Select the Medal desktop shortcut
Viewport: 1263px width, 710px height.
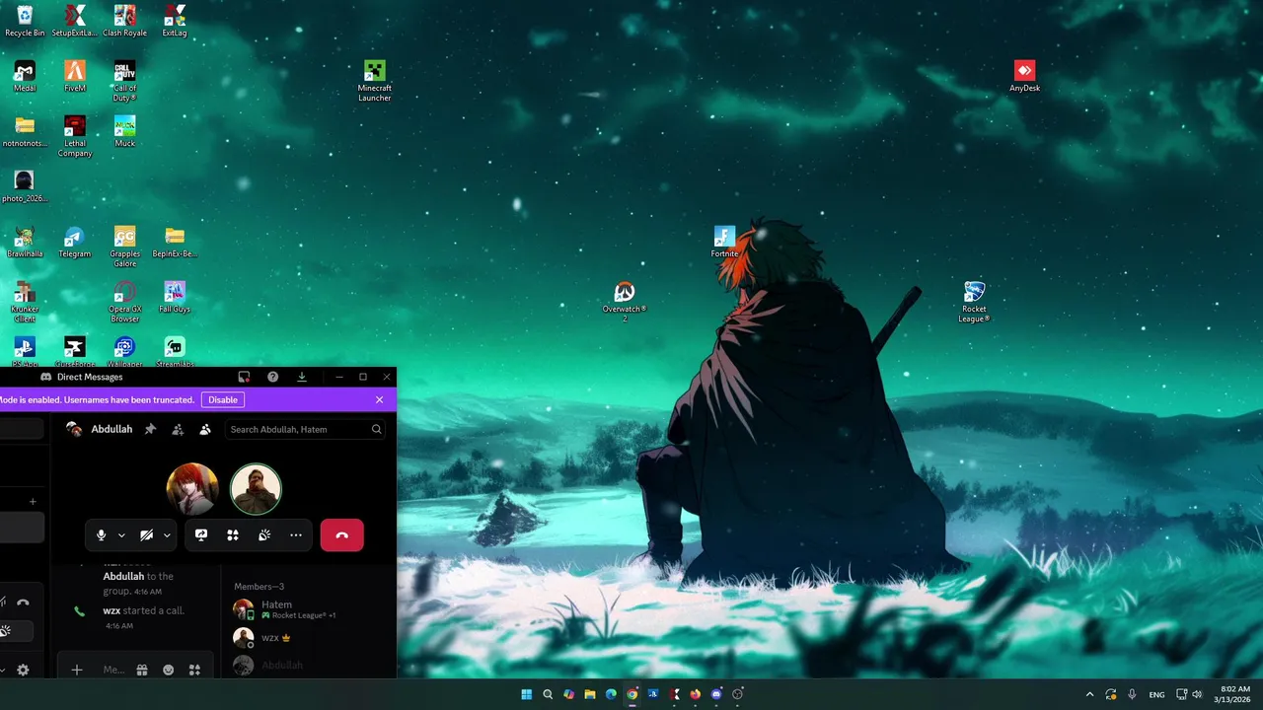(25, 76)
